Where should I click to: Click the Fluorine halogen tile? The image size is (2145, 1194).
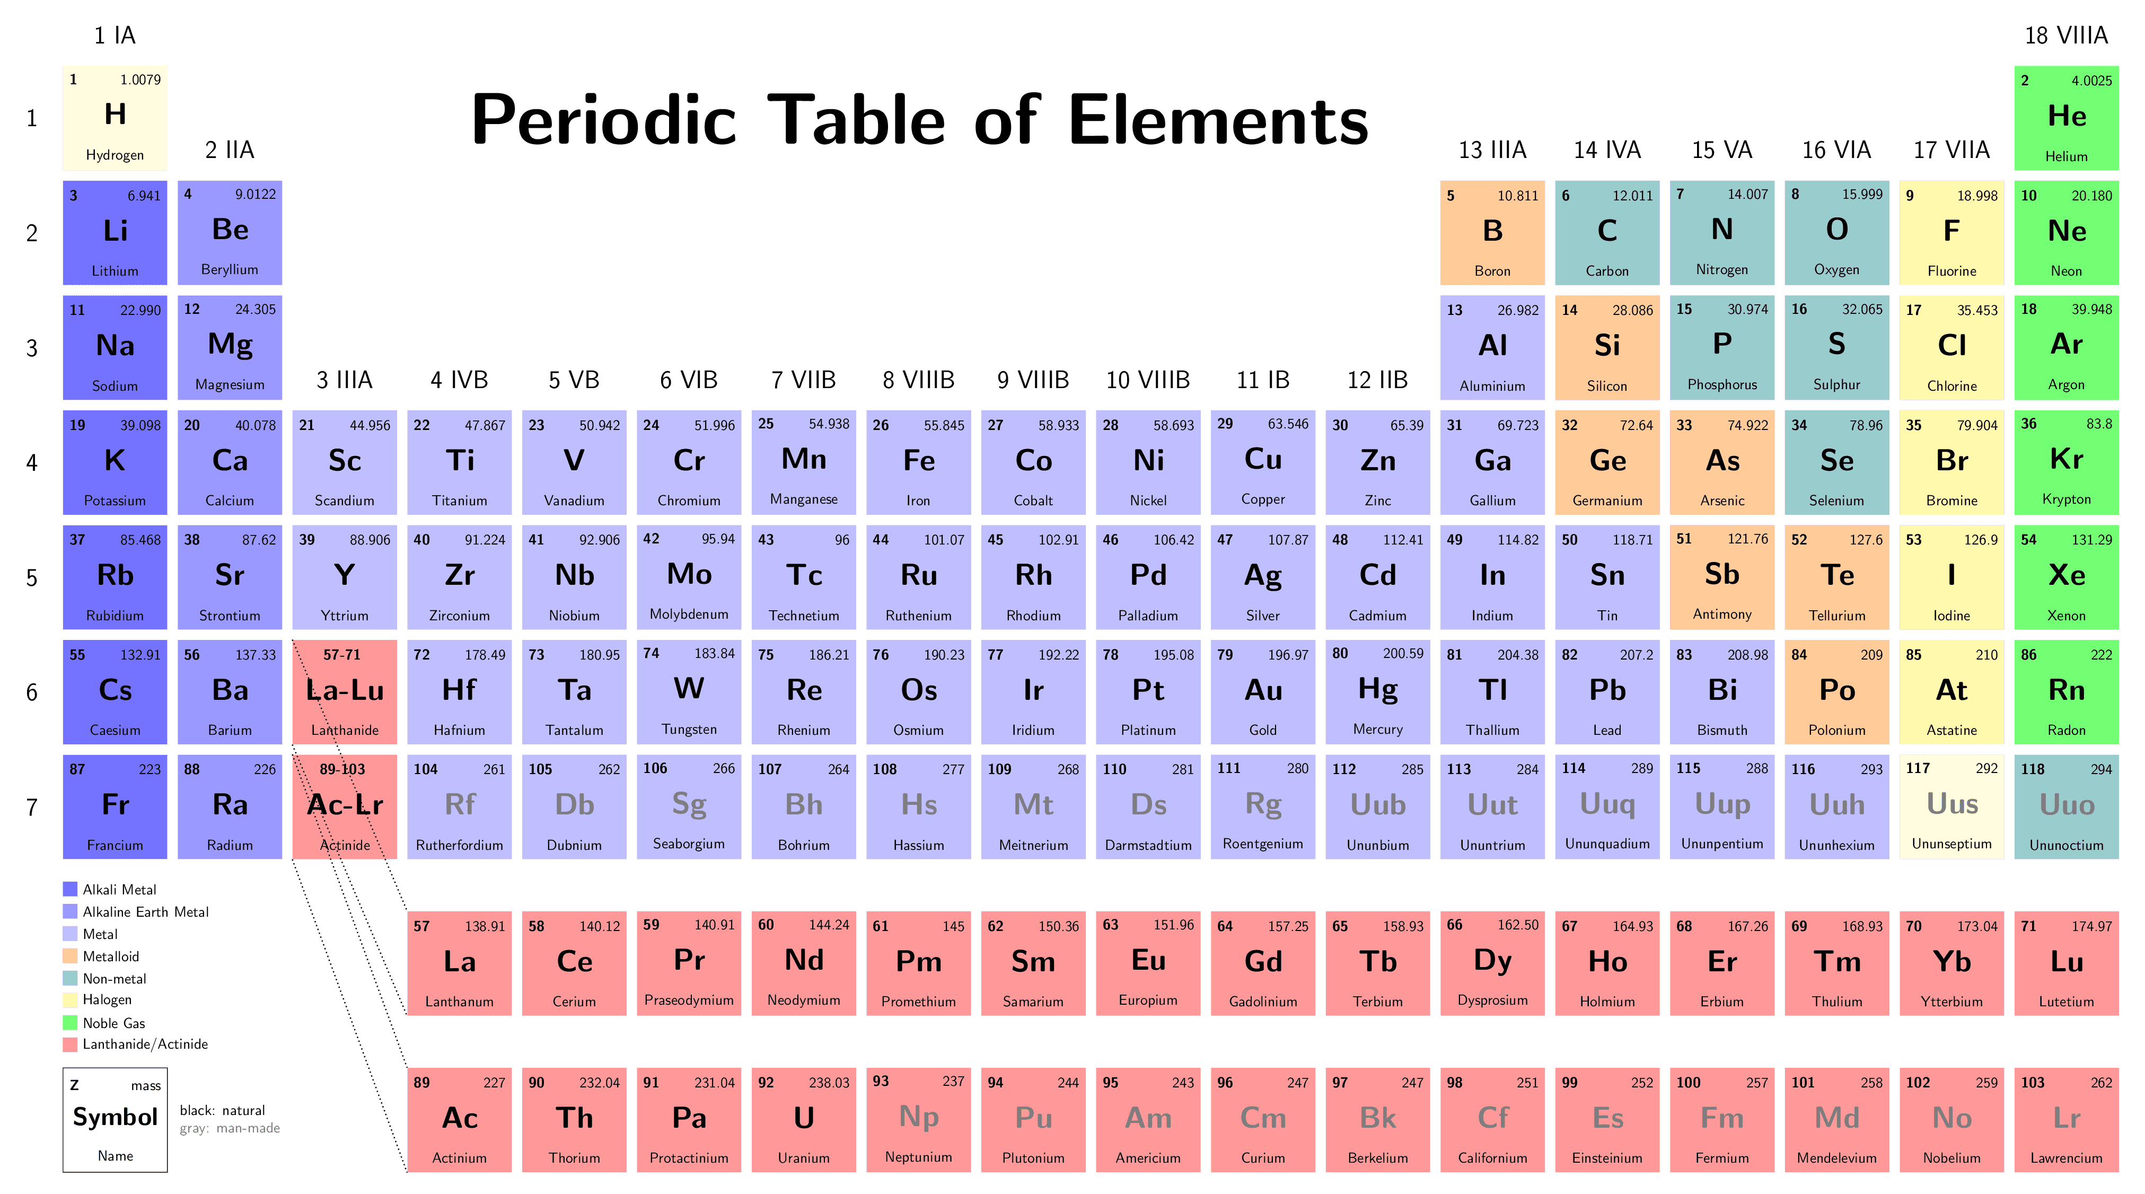tap(1952, 233)
